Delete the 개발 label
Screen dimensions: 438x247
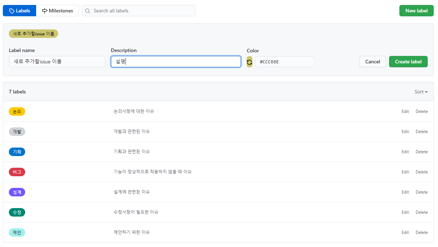(421, 131)
